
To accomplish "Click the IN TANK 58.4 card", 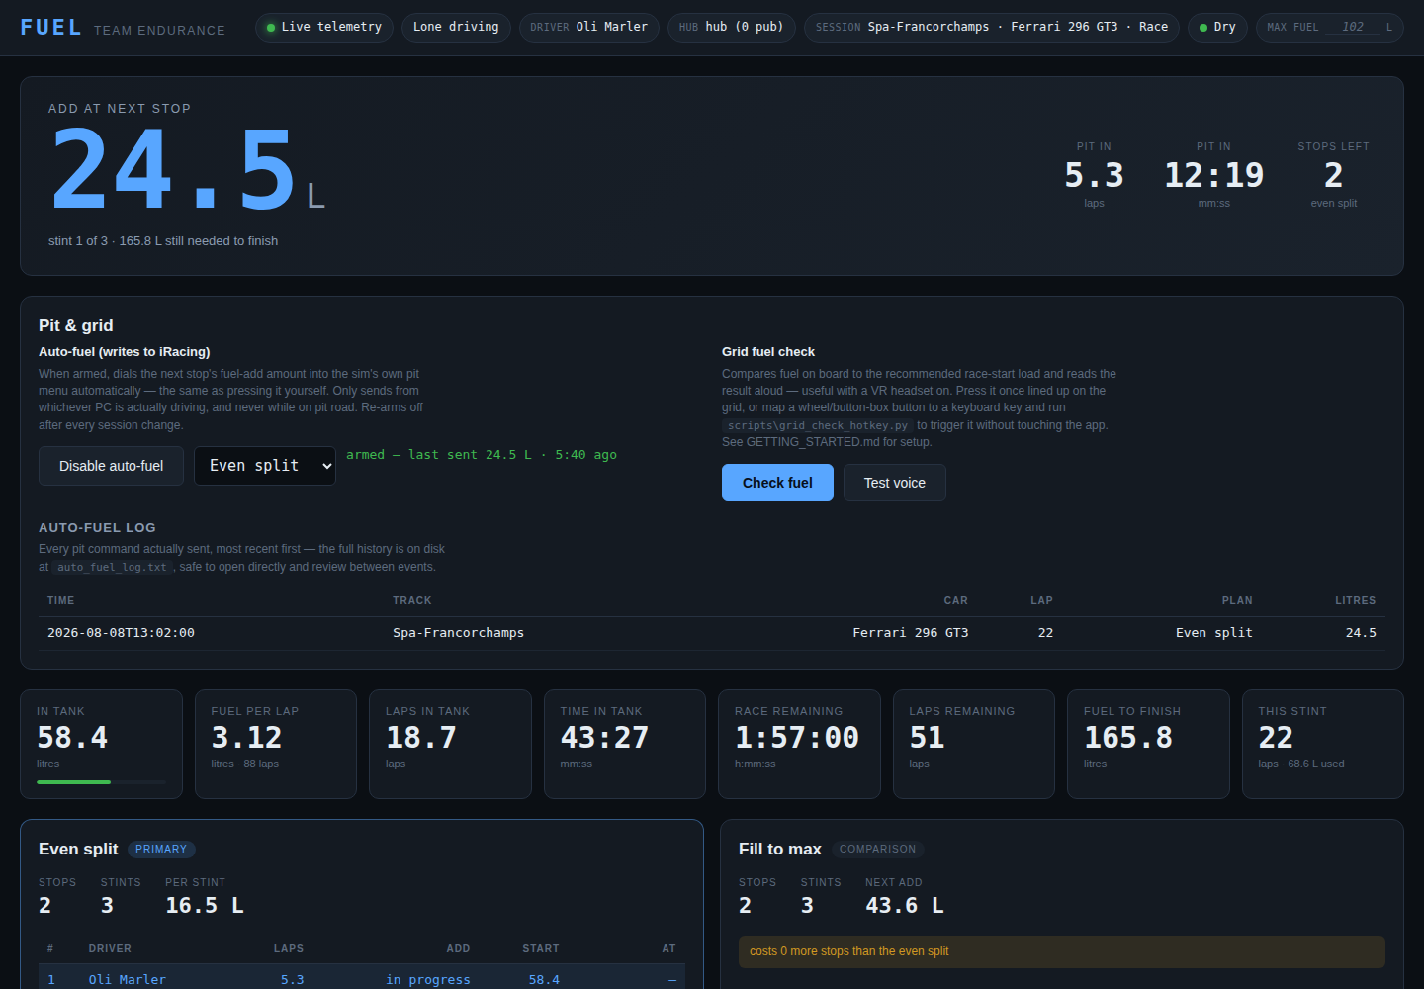I will (101, 744).
